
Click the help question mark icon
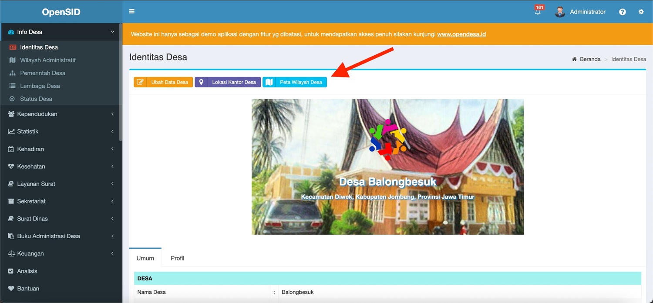623,12
